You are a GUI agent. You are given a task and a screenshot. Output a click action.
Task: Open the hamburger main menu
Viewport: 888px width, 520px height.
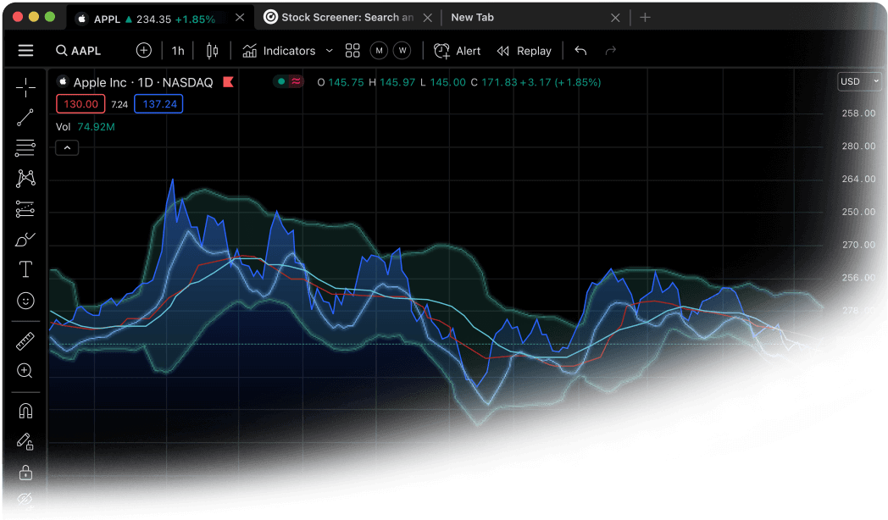pyautogui.click(x=25, y=51)
